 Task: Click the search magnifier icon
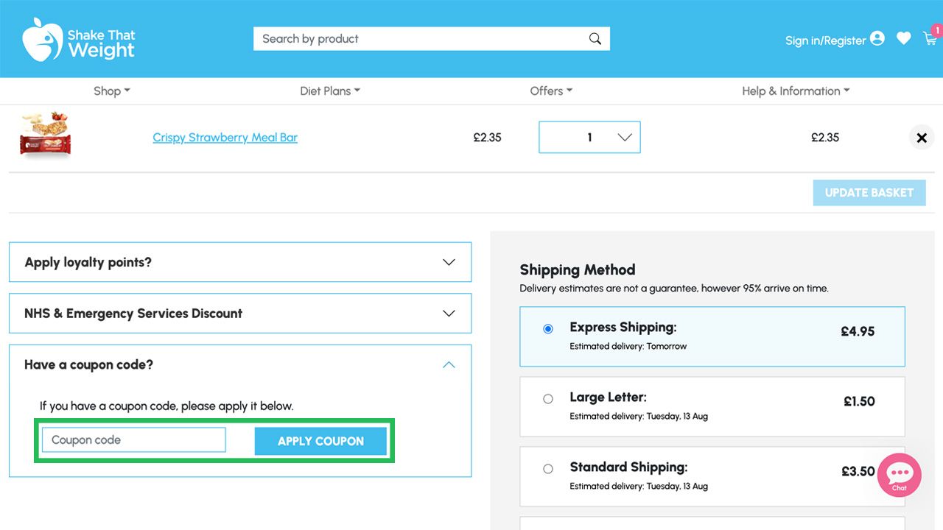coord(595,39)
